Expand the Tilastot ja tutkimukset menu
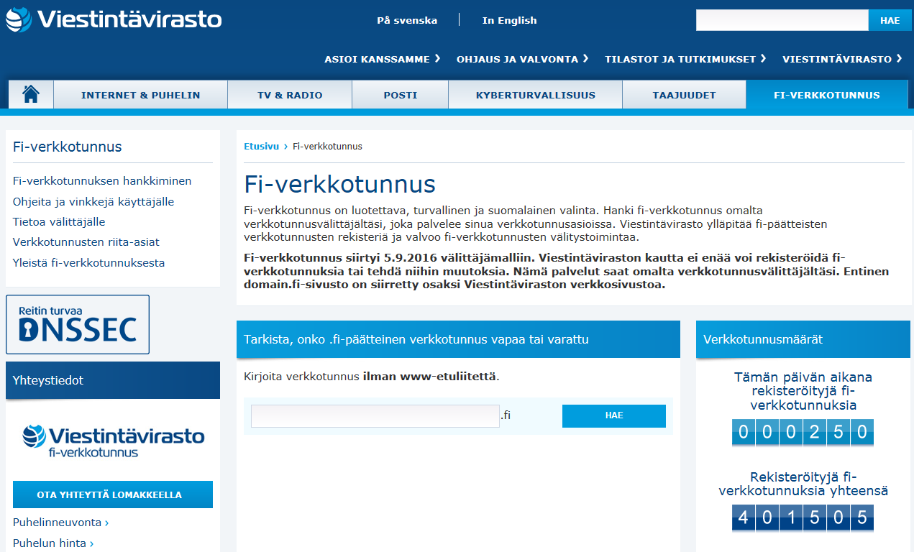 tap(685, 59)
